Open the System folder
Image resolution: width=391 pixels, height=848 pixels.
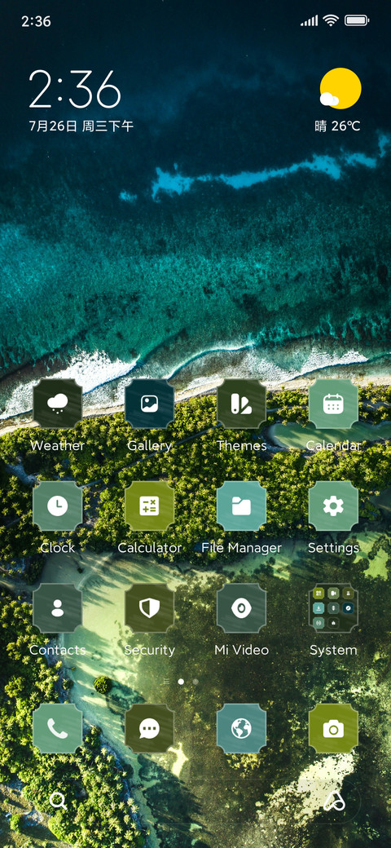pyautogui.click(x=333, y=608)
